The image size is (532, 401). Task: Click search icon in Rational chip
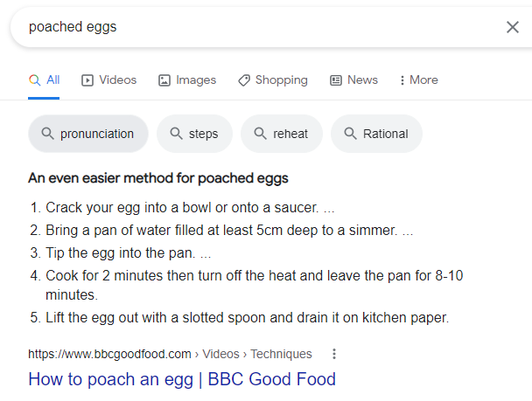(x=350, y=134)
